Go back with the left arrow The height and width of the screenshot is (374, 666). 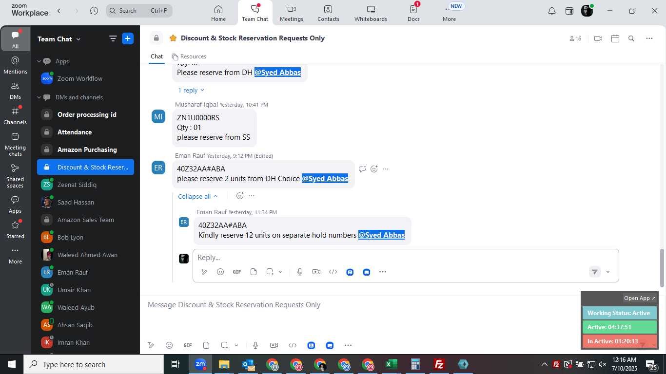(x=59, y=11)
